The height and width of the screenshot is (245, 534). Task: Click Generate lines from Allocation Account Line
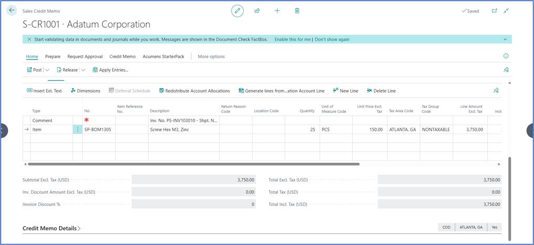click(x=281, y=91)
